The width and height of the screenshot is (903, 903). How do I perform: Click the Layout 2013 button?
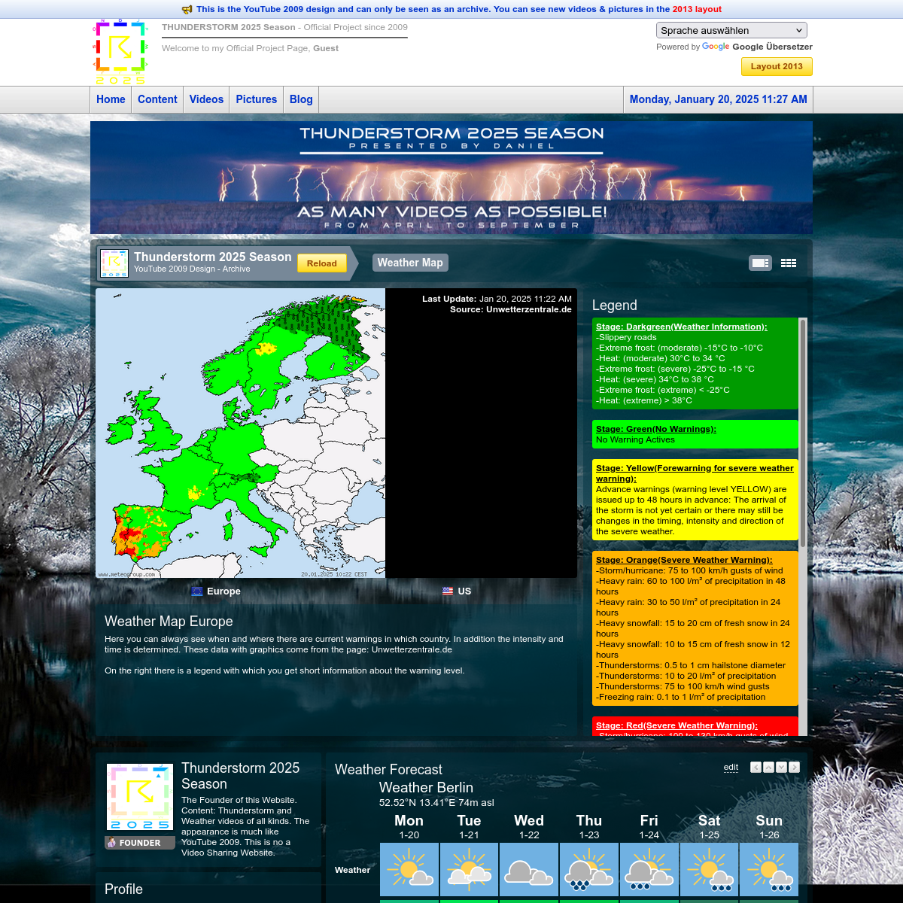(x=777, y=66)
